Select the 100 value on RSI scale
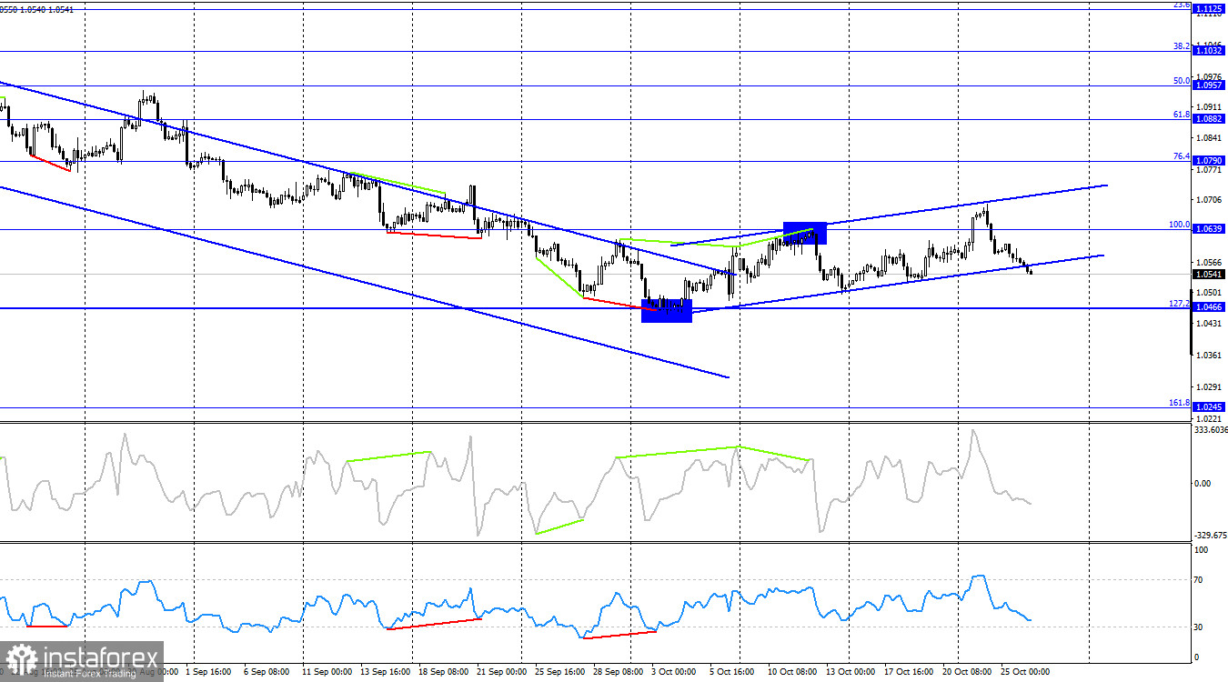 [1202, 550]
